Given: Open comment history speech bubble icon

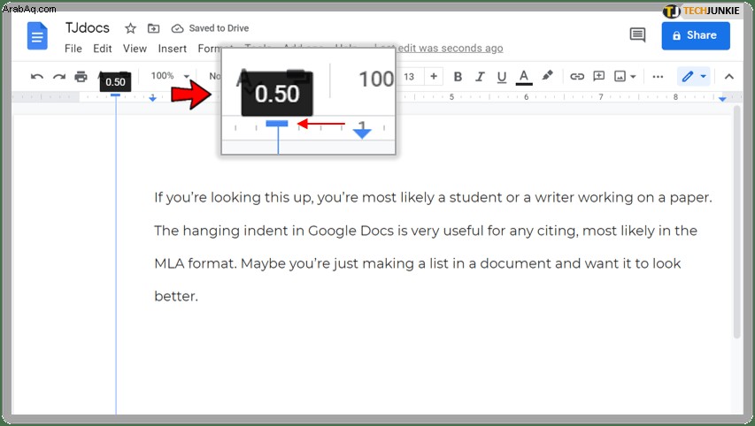Looking at the screenshot, I should (x=637, y=34).
